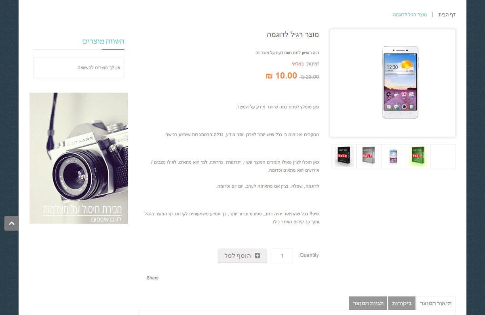
Task: Open the תיאור המוצר tab
Action: 435,303
